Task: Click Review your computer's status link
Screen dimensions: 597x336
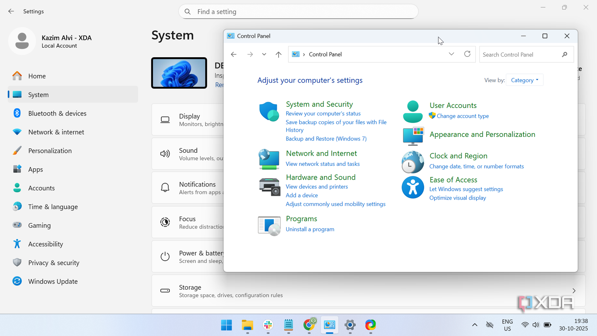Action: pyautogui.click(x=323, y=114)
